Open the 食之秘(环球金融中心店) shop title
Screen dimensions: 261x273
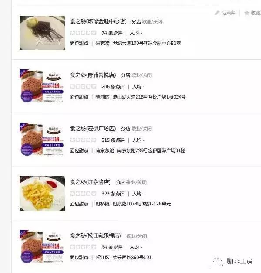[98, 21]
